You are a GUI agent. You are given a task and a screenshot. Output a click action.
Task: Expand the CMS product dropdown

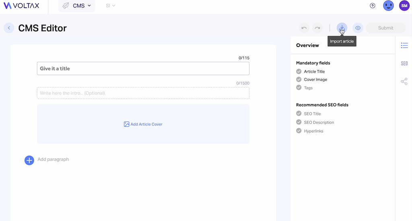coord(77,6)
